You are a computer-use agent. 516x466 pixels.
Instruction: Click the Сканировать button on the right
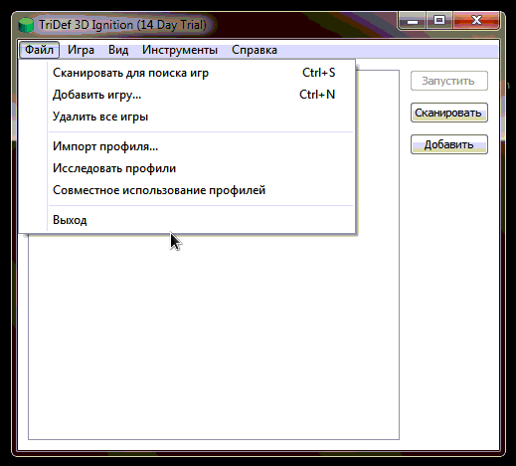[x=449, y=113]
